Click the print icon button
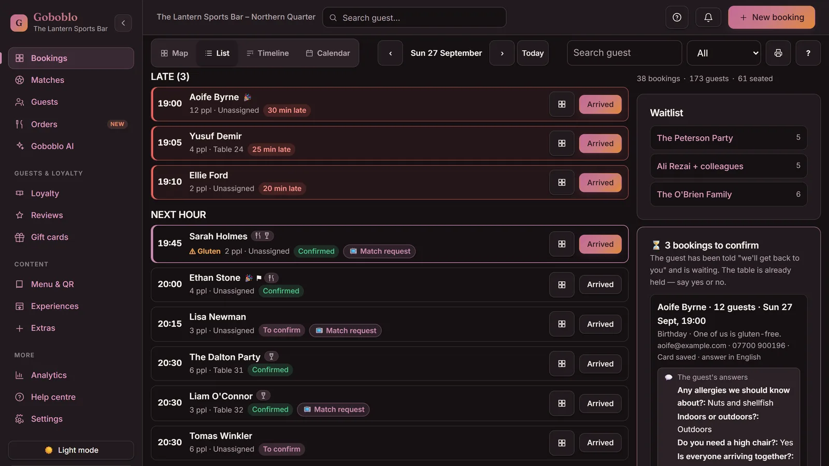 point(778,53)
